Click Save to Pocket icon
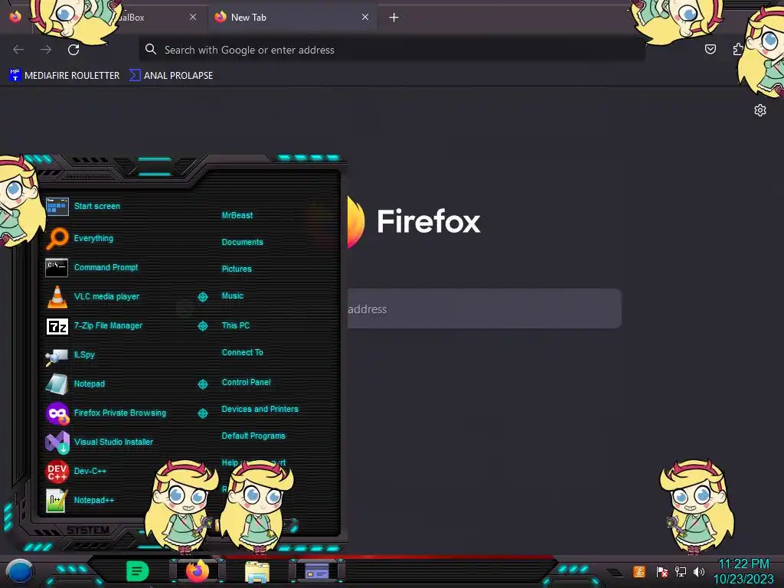Image resolution: width=784 pixels, height=588 pixels. pos(710,49)
